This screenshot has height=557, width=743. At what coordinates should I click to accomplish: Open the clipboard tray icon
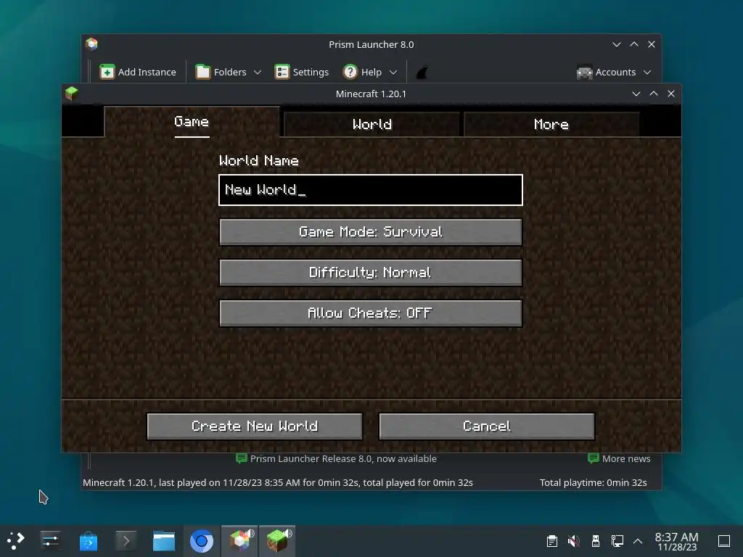coord(552,541)
